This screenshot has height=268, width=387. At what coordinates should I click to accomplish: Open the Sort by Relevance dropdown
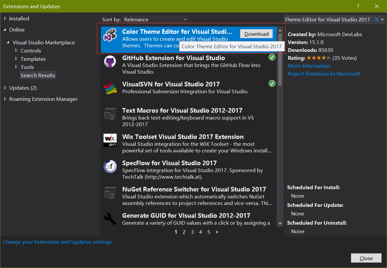tap(155, 19)
